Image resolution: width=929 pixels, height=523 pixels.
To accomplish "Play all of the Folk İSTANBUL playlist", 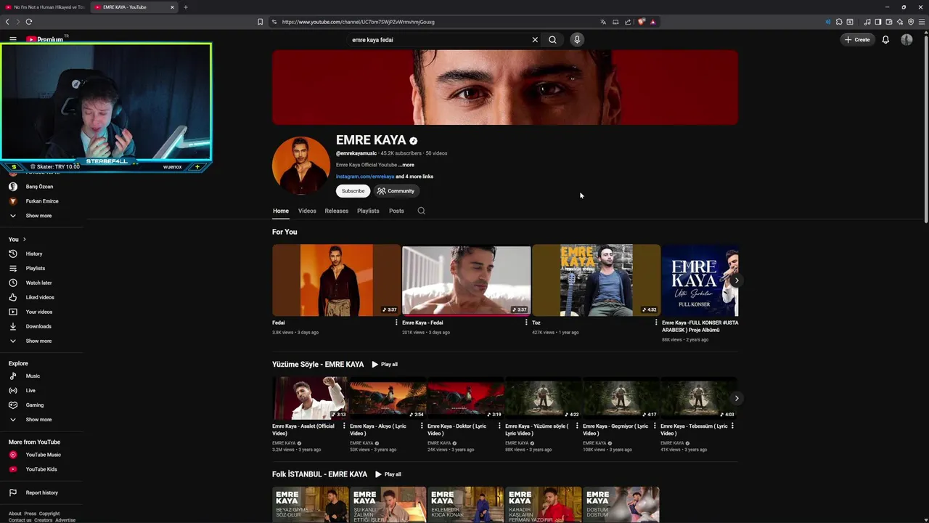I will (x=388, y=474).
